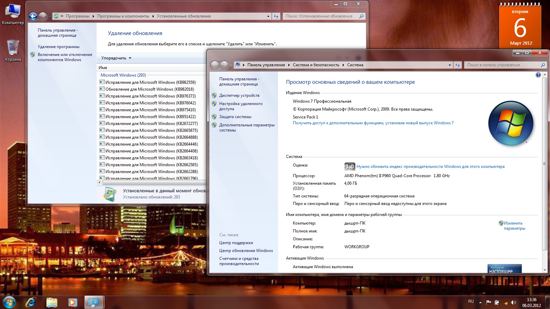Open the Корзина recycle bin icon
550x309 pixels.
click(x=13, y=50)
